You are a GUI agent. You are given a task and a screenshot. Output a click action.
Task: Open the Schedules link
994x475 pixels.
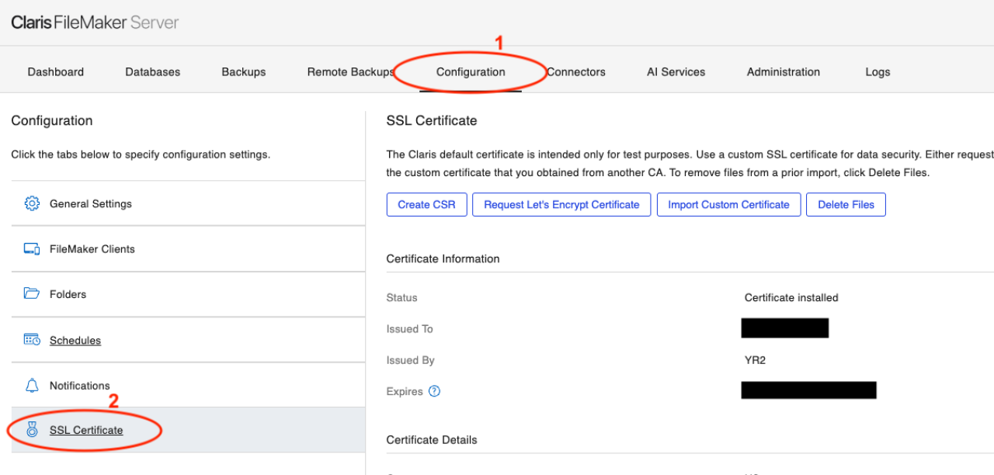tap(75, 340)
